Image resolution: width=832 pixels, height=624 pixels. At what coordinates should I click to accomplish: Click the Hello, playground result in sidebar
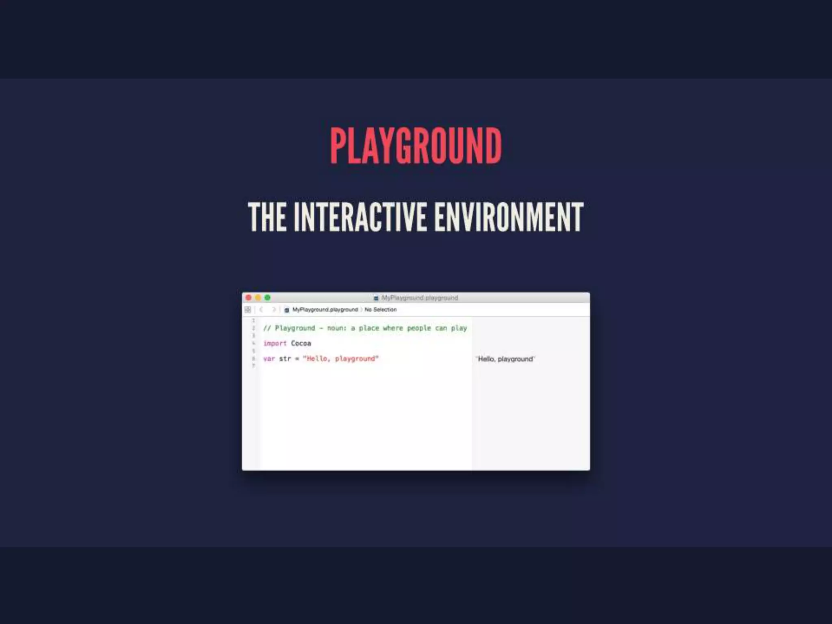(x=505, y=359)
